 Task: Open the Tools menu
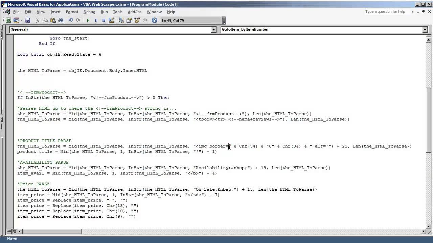118,12
